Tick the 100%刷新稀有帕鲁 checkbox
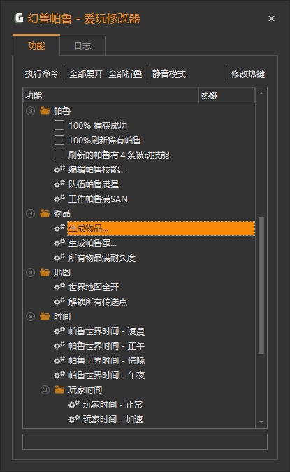Screen dimensions: 290x472 point(59,140)
